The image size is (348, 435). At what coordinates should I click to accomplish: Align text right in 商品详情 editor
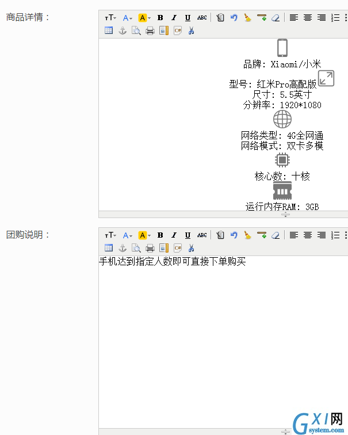pyautogui.click(x=322, y=18)
